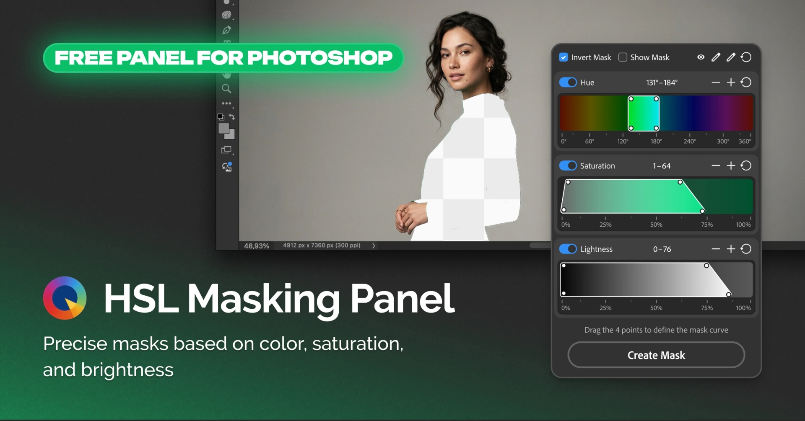Reset all settings with panel header reset icon
Screen dimensions: 805x421
point(746,57)
